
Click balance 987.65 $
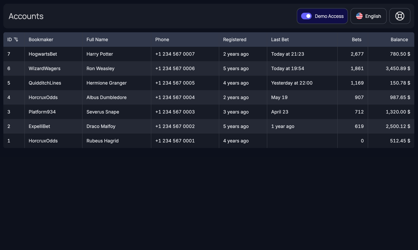(x=400, y=97)
